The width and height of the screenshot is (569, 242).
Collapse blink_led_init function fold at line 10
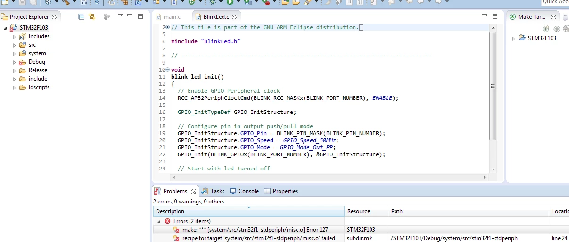[167, 70]
